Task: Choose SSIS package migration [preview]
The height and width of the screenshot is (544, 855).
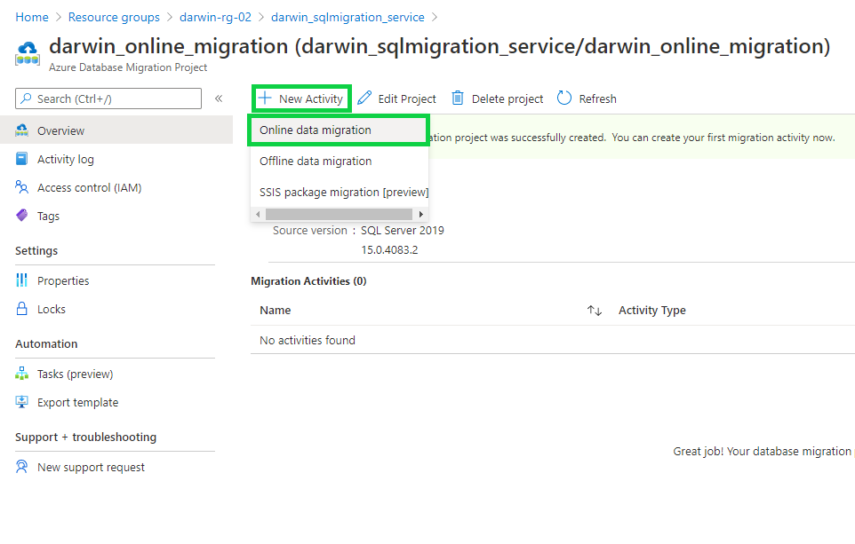Action: coord(340,193)
